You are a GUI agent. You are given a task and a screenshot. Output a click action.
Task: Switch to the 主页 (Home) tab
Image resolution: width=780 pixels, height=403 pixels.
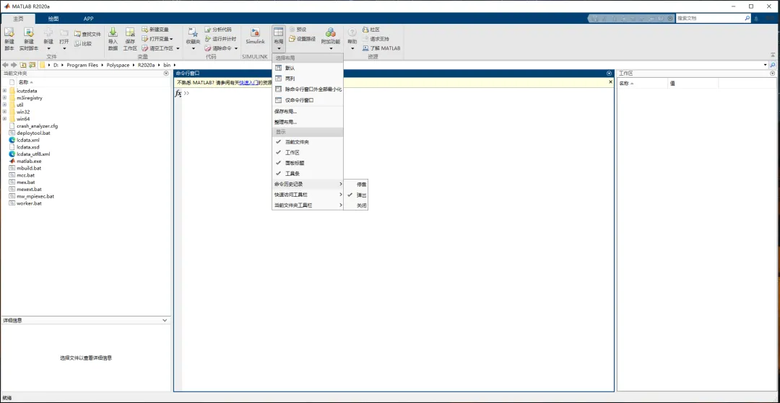(18, 18)
